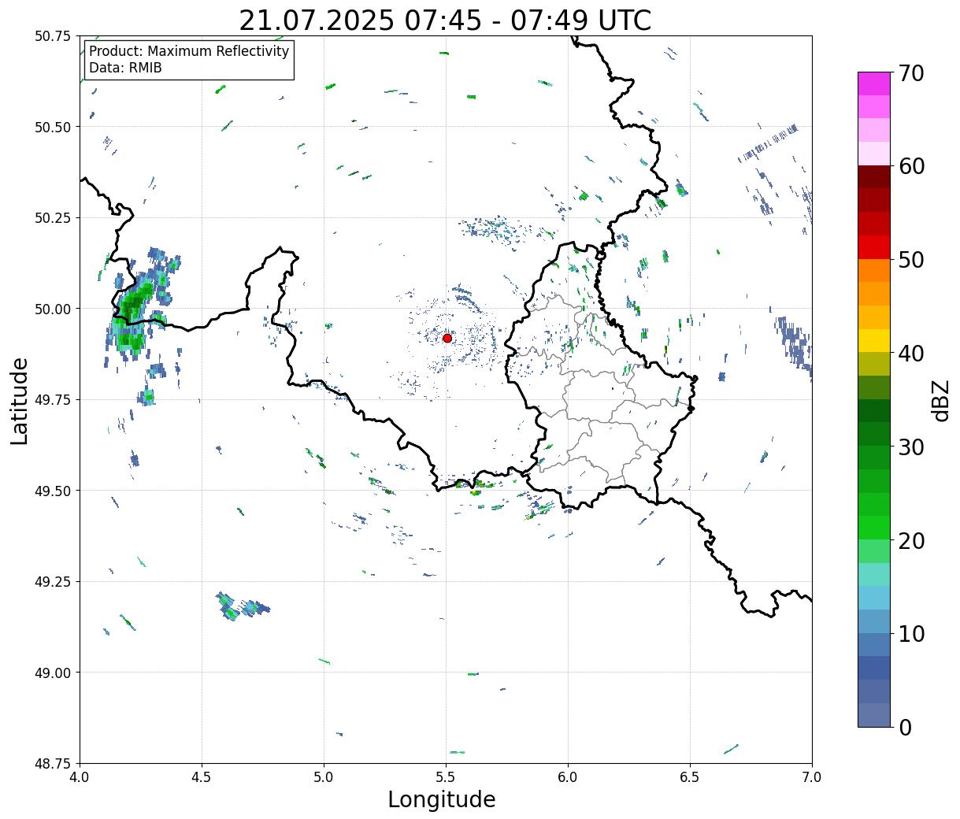The height and width of the screenshot is (819, 960).
Task: Click the longitude tick label 5.0
Action: [x=324, y=777]
